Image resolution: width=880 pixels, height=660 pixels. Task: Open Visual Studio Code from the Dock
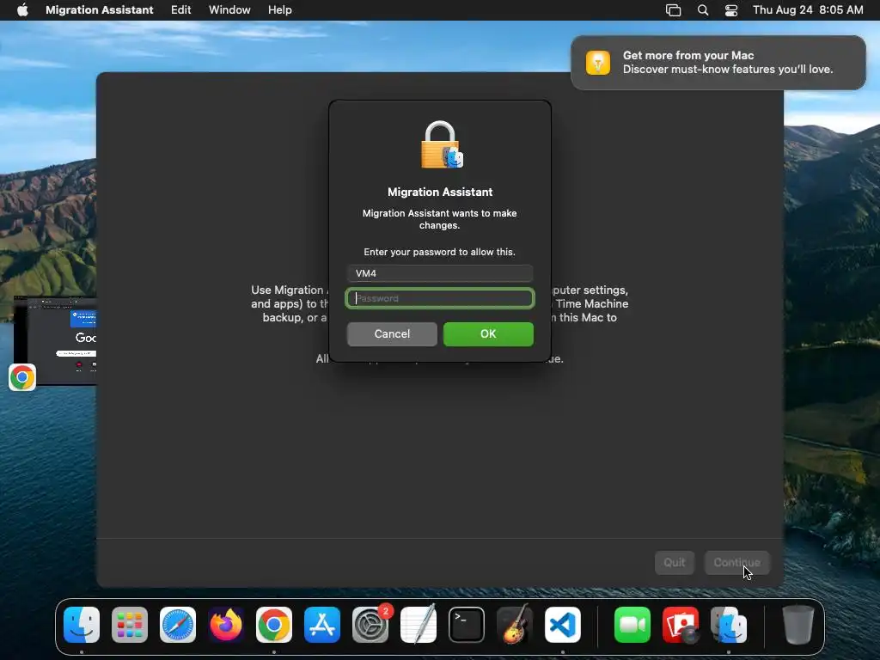tap(563, 625)
